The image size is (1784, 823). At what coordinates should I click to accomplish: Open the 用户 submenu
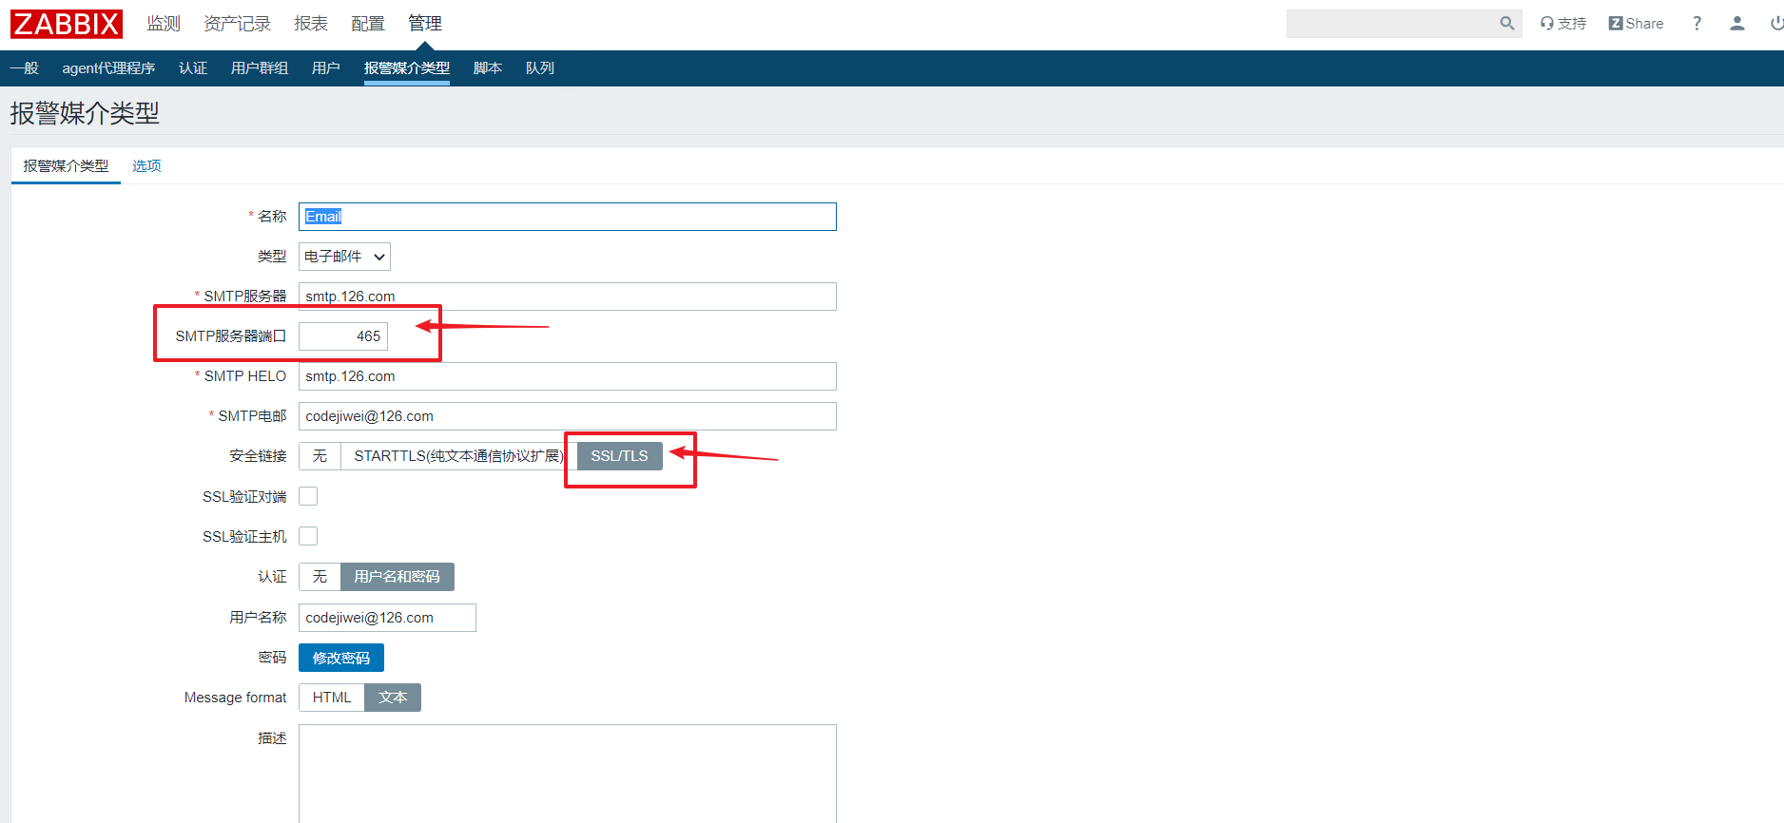pos(326,68)
